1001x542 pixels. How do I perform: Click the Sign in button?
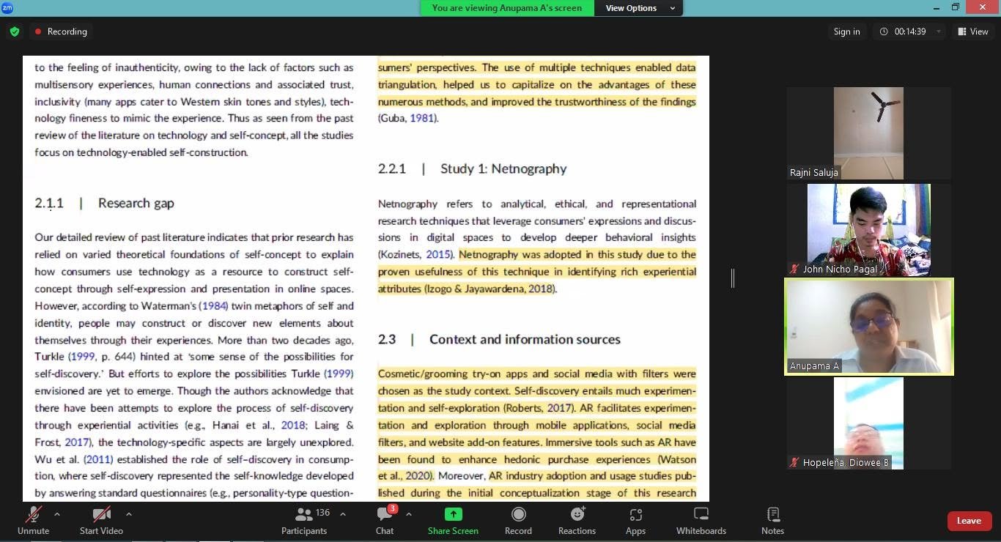[846, 31]
